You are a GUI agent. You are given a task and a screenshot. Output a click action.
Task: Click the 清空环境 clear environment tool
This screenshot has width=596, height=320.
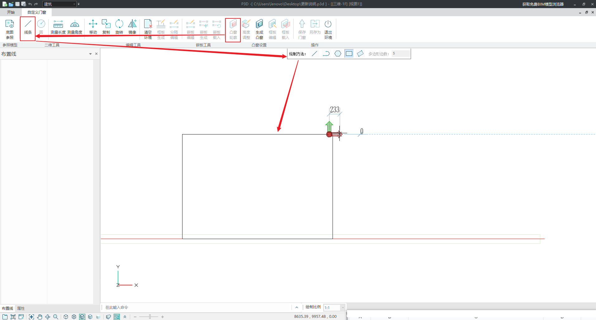pyautogui.click(x=148, y=29)
